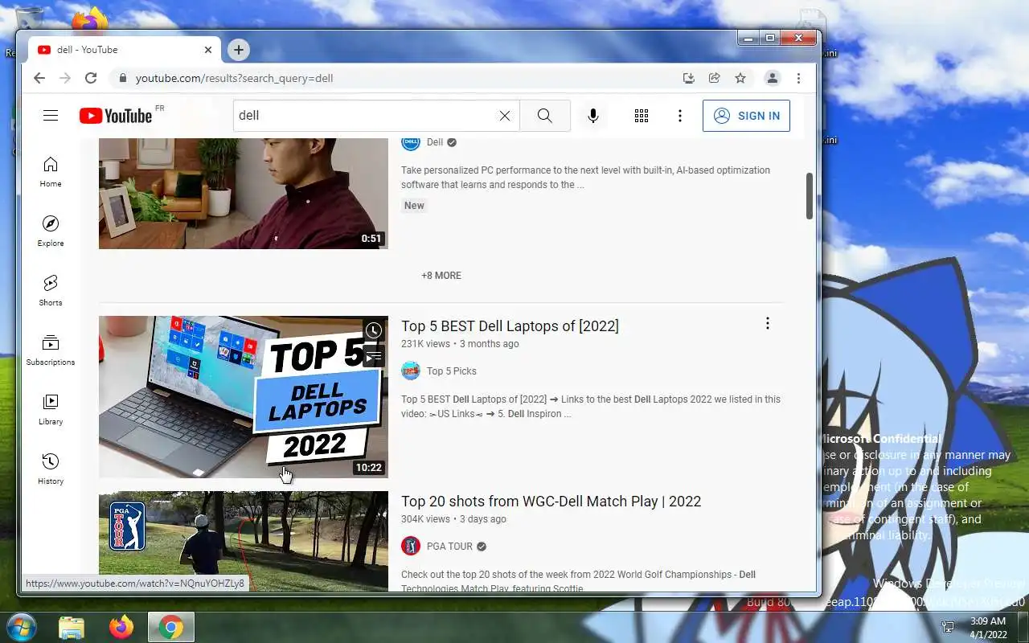Viewport: 1029px width, 643px height.
Task: Bookmark this page with the star icon
Action: 740,78
